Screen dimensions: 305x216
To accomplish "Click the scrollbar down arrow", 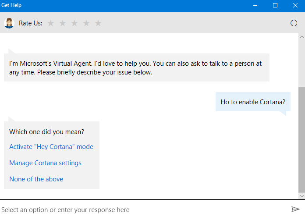I will [301, 195].
